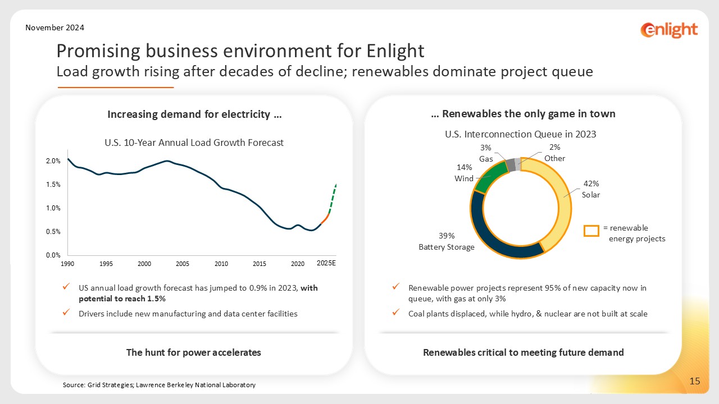Select the Increasing demand for electricity heading
The height and width of the screenshot is (404, 719).
click(194, 114)
